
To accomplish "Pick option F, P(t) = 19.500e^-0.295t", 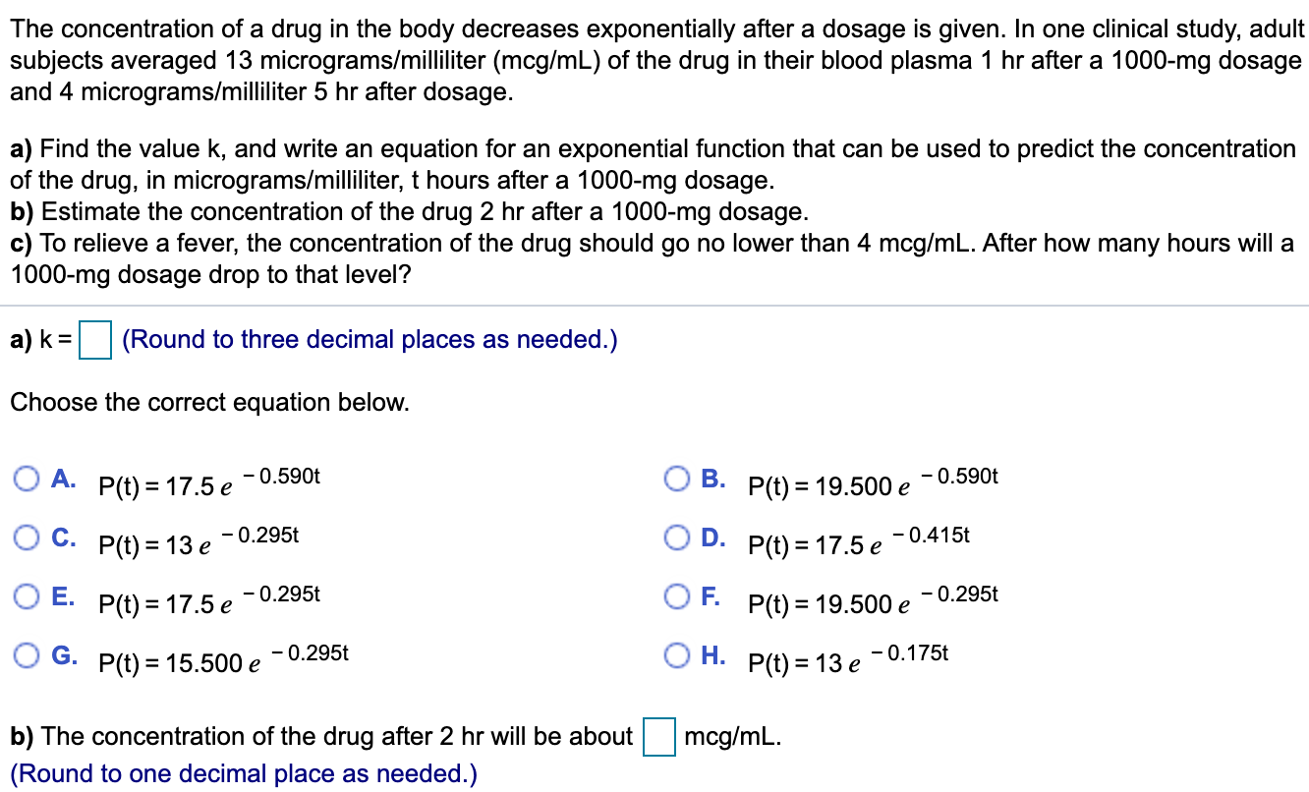I will 678,595.
